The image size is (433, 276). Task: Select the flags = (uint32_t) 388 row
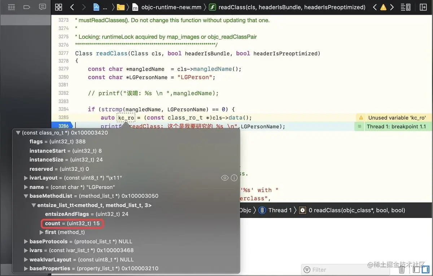pyautogui.click(x=126, y=142)
